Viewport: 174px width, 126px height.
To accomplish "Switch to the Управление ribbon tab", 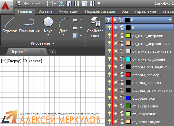I will (x=145, y=11).
